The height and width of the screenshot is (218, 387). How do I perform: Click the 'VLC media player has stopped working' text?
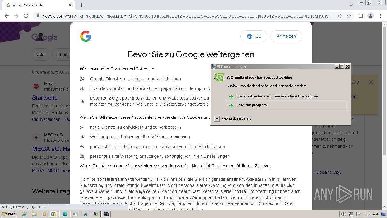point(259,78)
